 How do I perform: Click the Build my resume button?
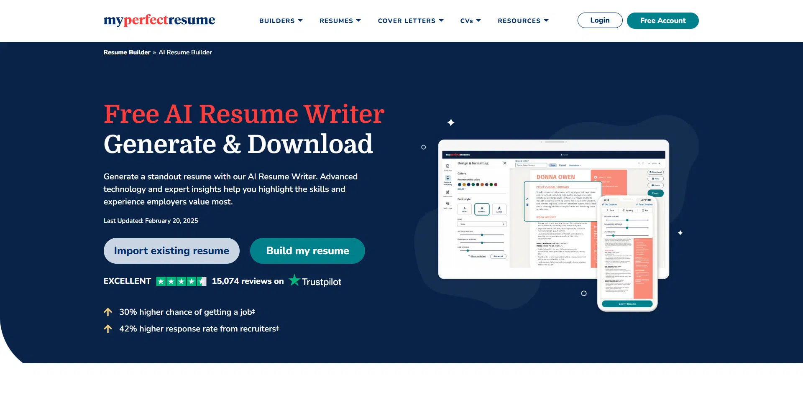(x=307, y=251)
